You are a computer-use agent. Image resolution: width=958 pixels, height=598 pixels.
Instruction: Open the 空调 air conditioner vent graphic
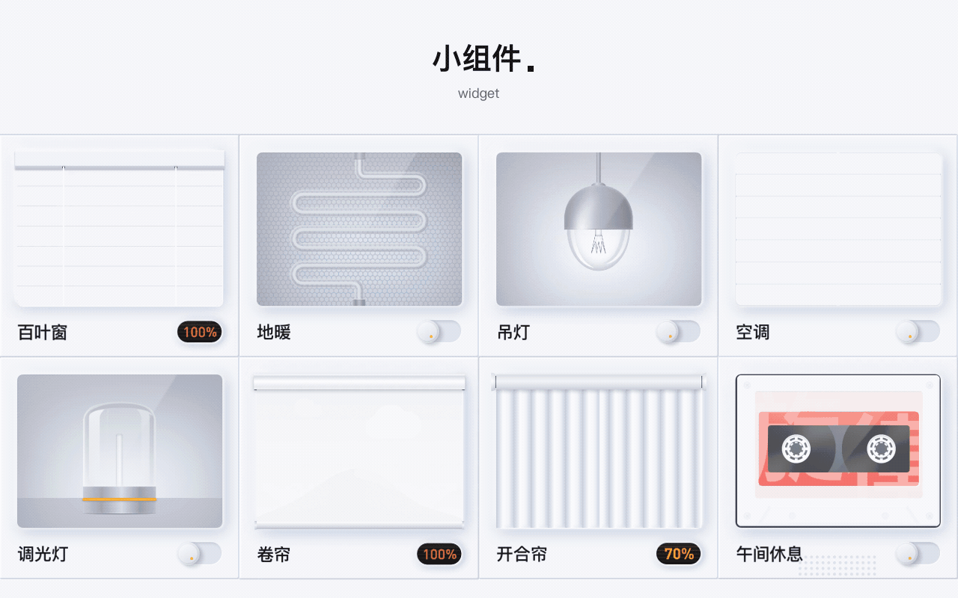tap(838, 229)
